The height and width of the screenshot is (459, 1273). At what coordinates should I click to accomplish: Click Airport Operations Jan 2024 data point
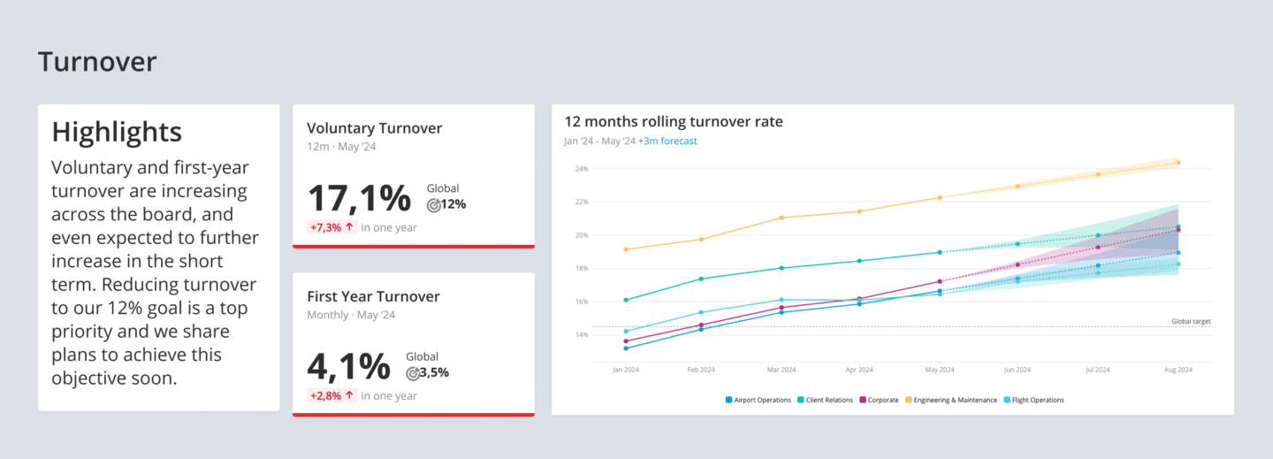click(x=626, y=348)
